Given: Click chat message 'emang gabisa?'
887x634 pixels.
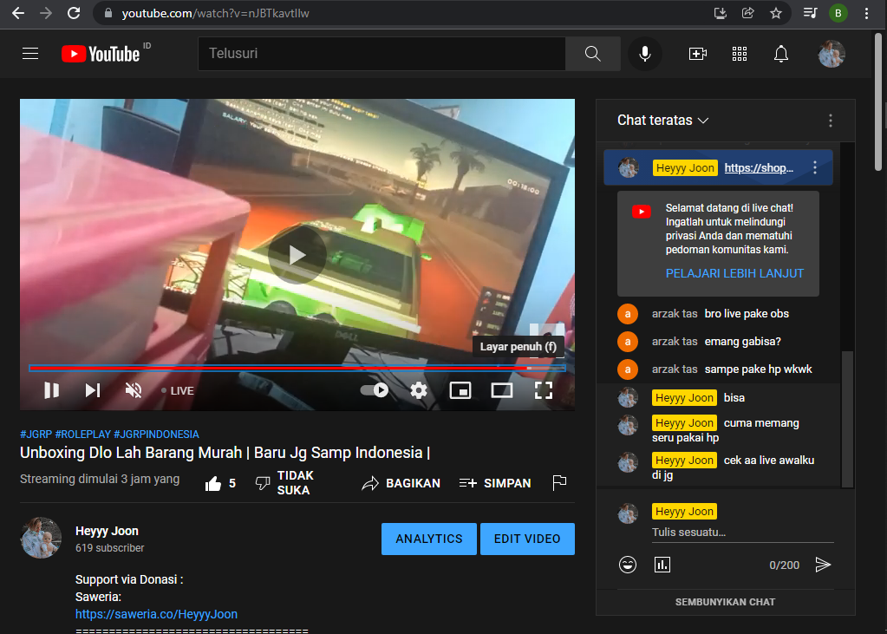Looking at the screenshot, I should [x=742, y=342].
